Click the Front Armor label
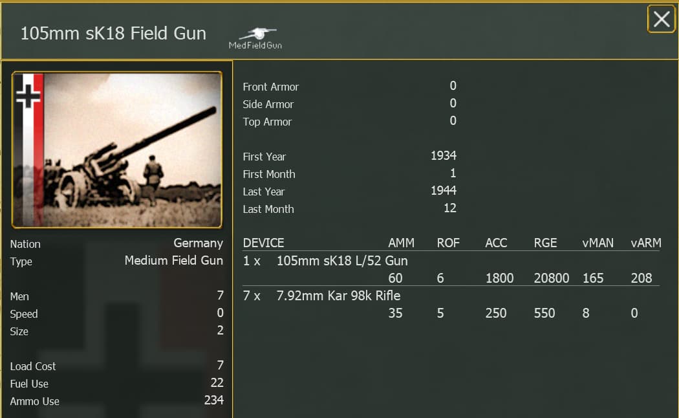The width and height of the screenshot is (679, 418). [x=270, y=87]
